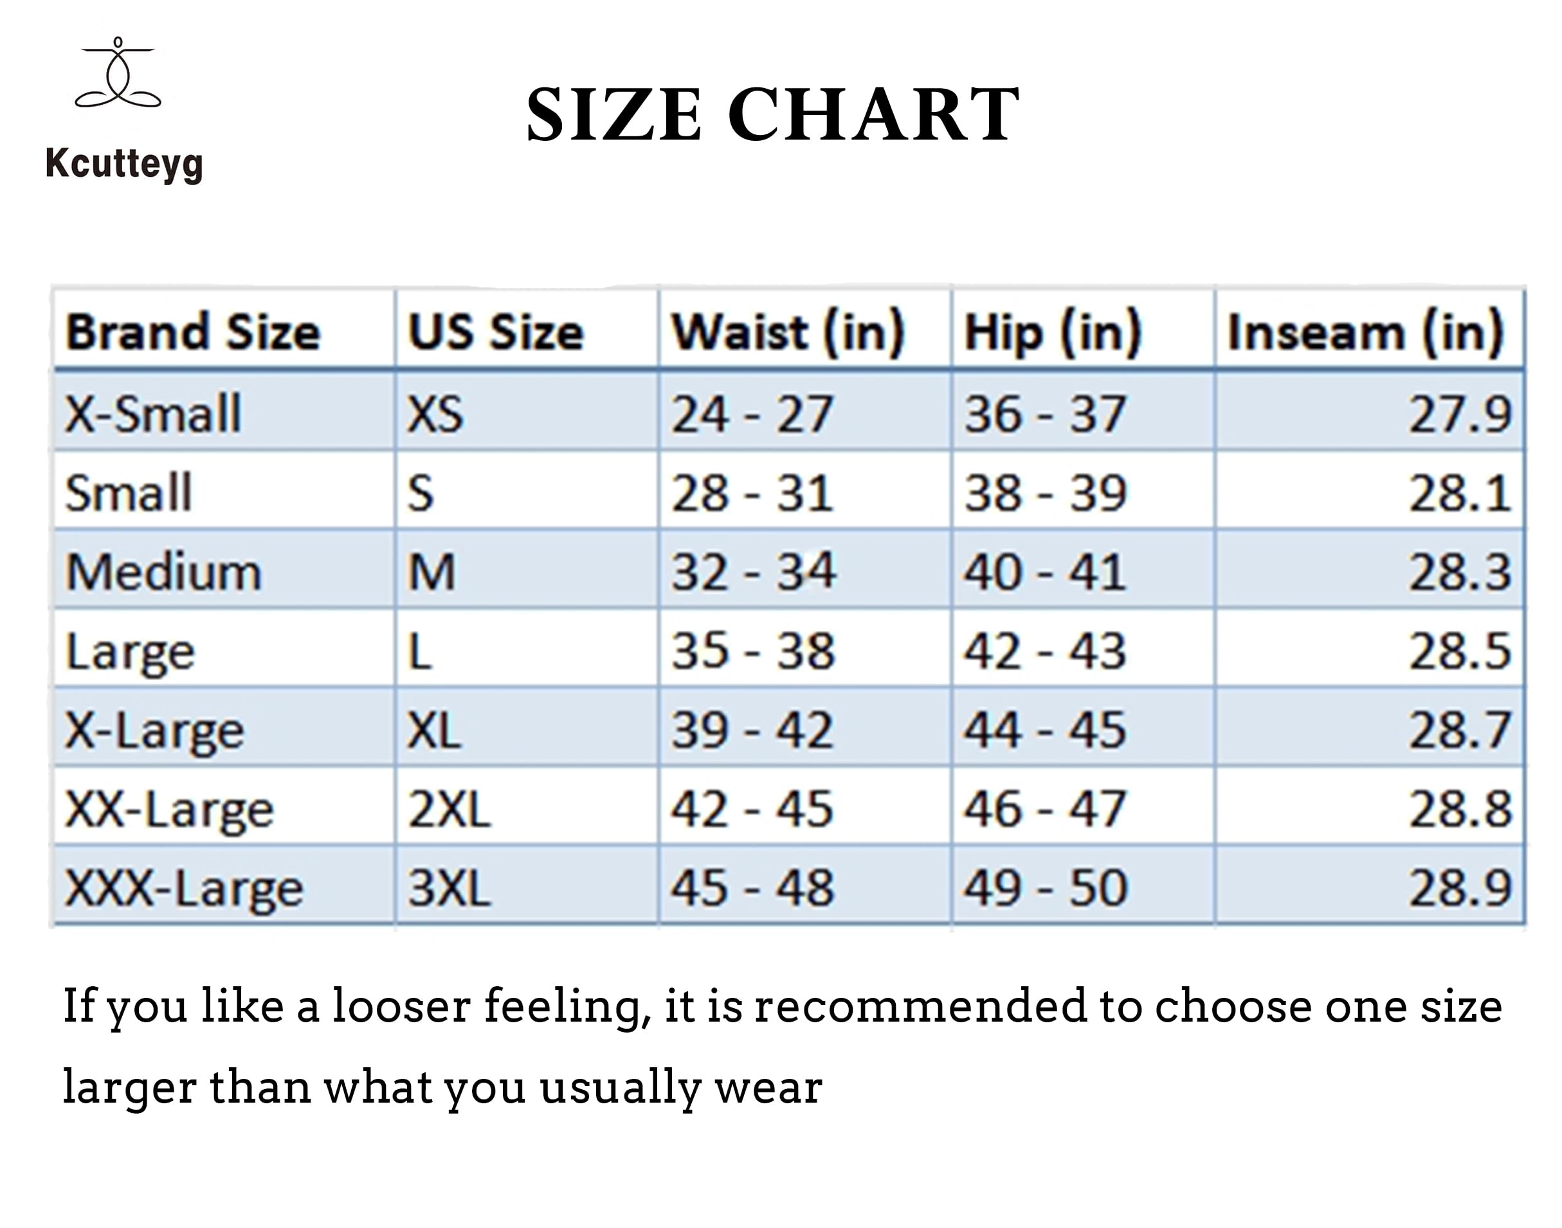Click the Kcutteyg yoga figure logo
1562x1228 pixels.
[118, 73]
